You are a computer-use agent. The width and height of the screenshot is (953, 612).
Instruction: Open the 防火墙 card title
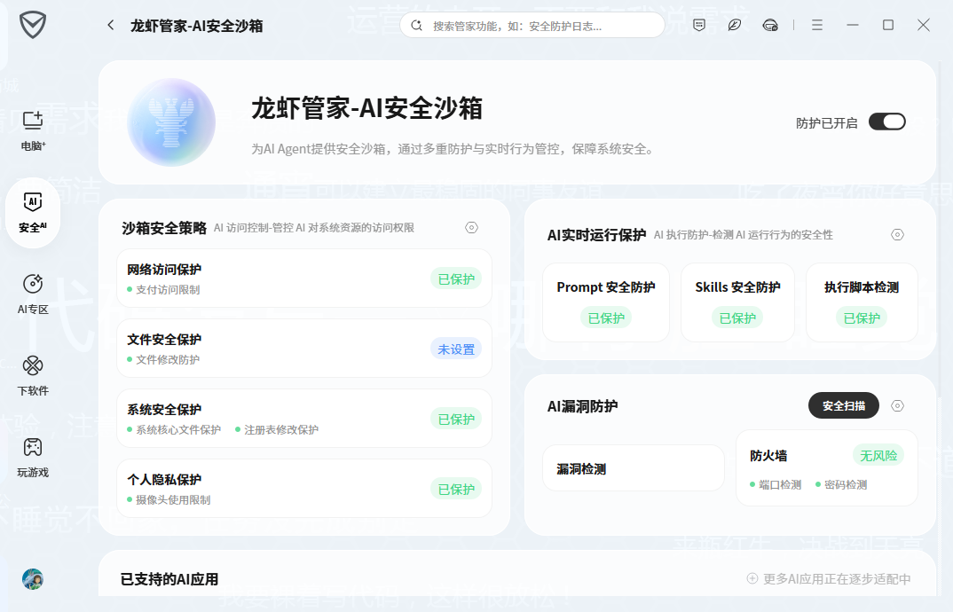tap(768, 455)
